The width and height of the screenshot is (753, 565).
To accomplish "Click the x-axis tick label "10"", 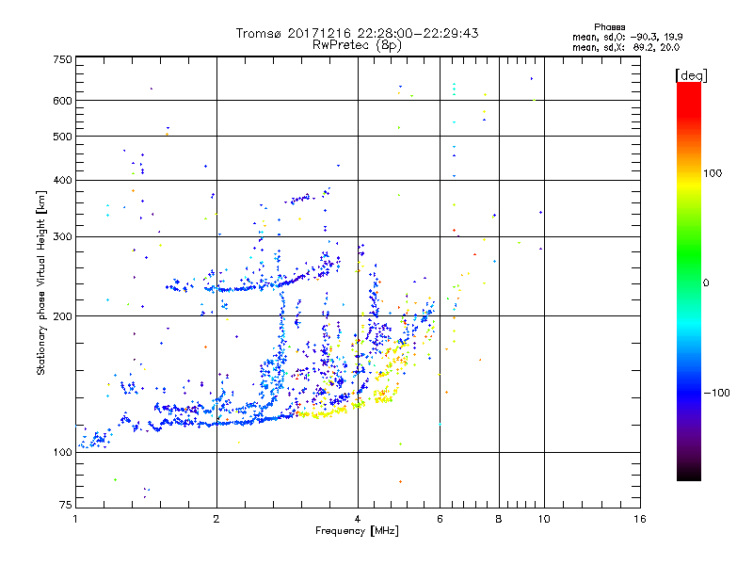I will click(x=544, y=519).
